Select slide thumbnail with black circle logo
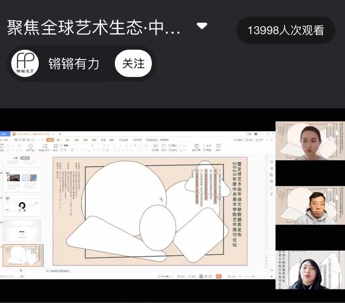Image resolution: width=345 pixels, height=303 pixels. click(22, 206)
